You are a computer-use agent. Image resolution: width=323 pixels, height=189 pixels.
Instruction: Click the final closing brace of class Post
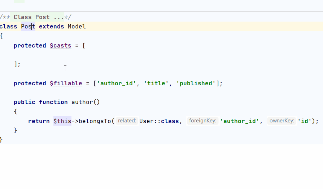(x=1, y=140)
